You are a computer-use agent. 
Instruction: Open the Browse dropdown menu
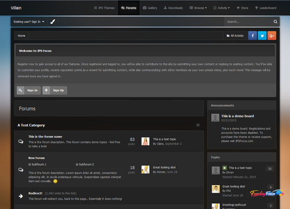pos(198,8)
